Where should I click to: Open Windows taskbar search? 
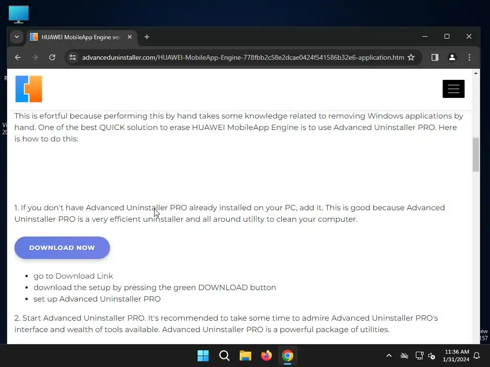[x=224, y=356]
